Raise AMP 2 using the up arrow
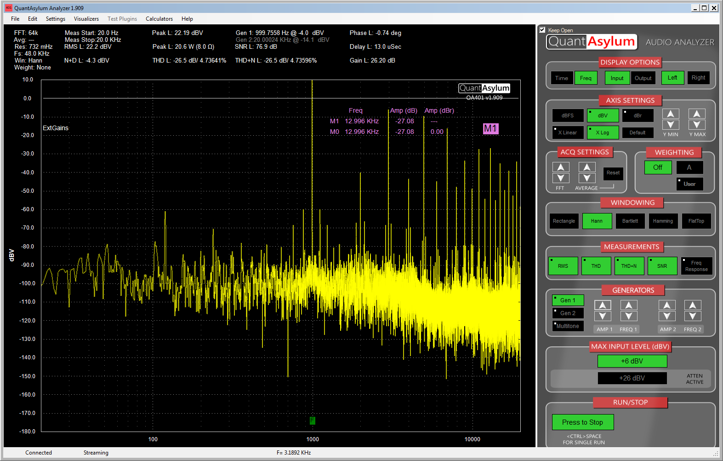Viewport: 723px width, 461px height. coord(667,305)
